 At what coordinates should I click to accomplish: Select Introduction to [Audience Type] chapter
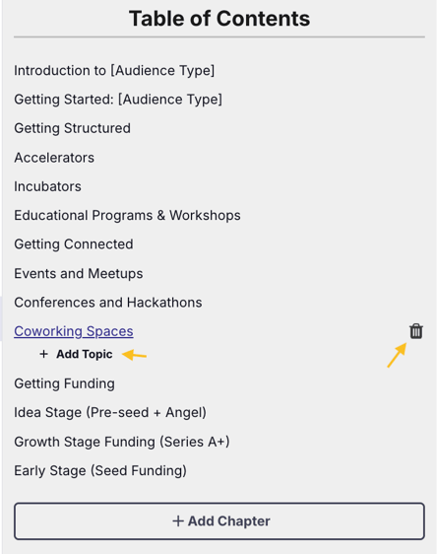[114, 70]
